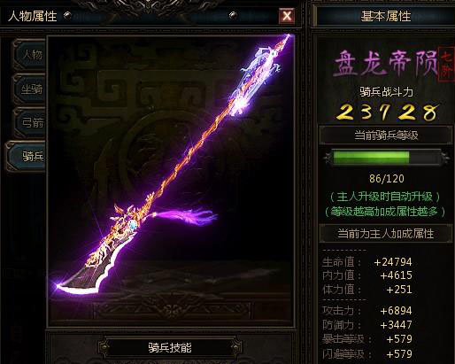
Task: Click the red 七阶 rank seal
Action: click(447, 65)
